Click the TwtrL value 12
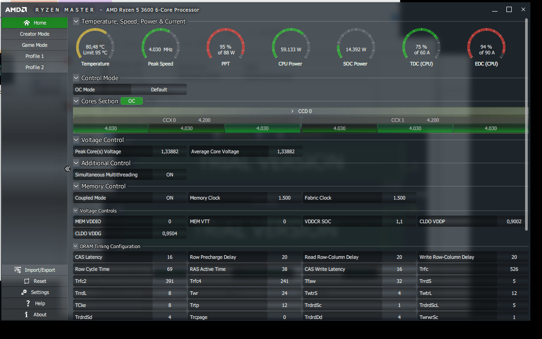This screenshot has width=542, height=339. coord(514,293)
